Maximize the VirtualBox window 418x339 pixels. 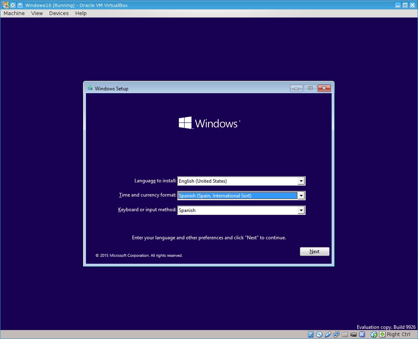click(x=405, y=5)
